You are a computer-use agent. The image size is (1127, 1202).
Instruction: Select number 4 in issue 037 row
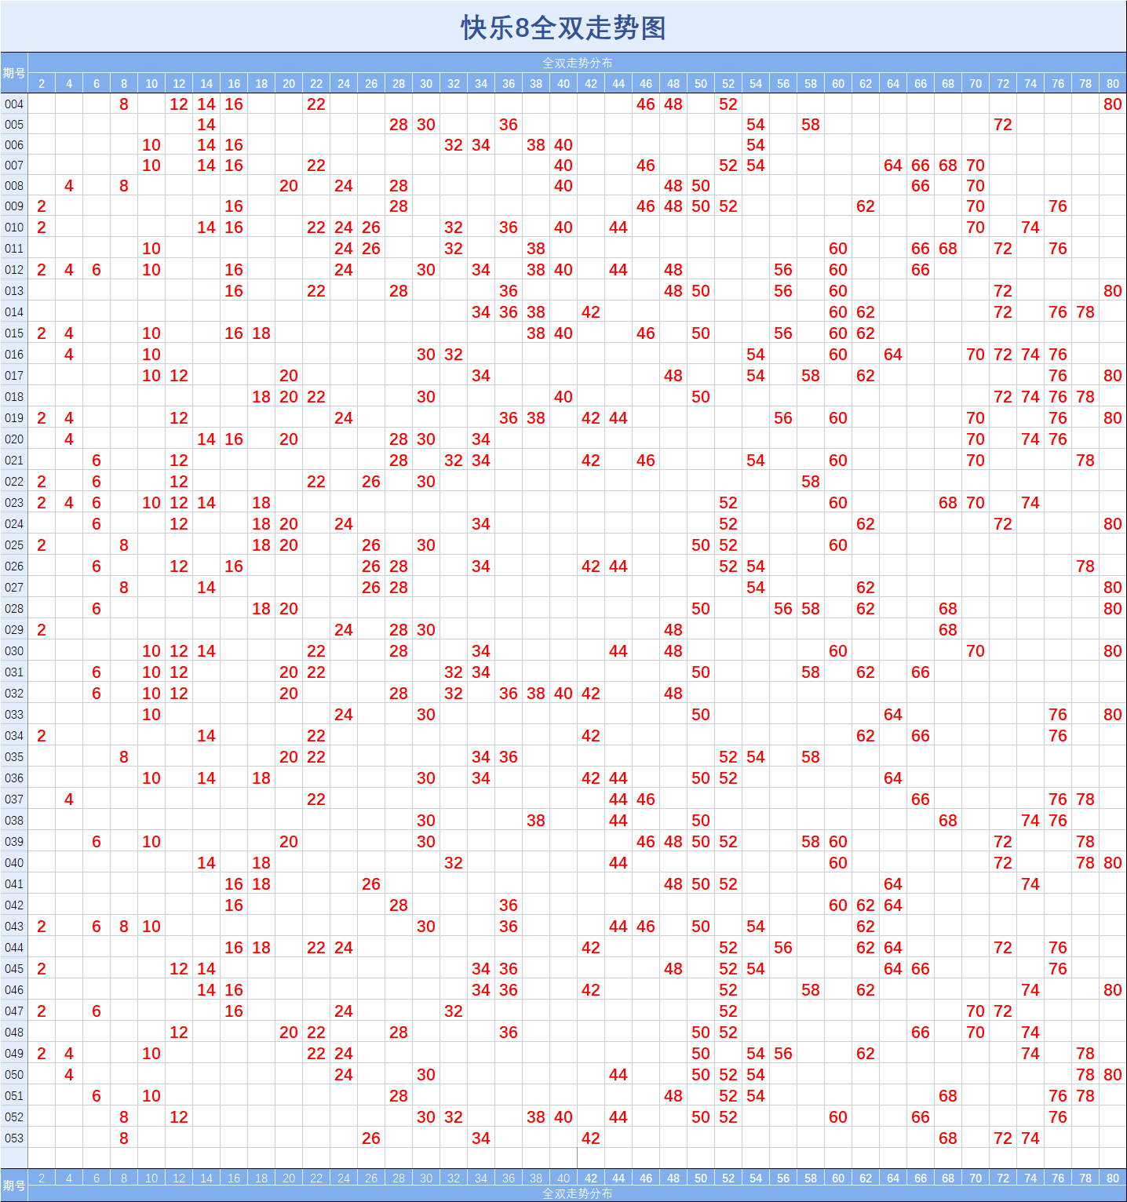pyautogui.click(x=69, y=799)
